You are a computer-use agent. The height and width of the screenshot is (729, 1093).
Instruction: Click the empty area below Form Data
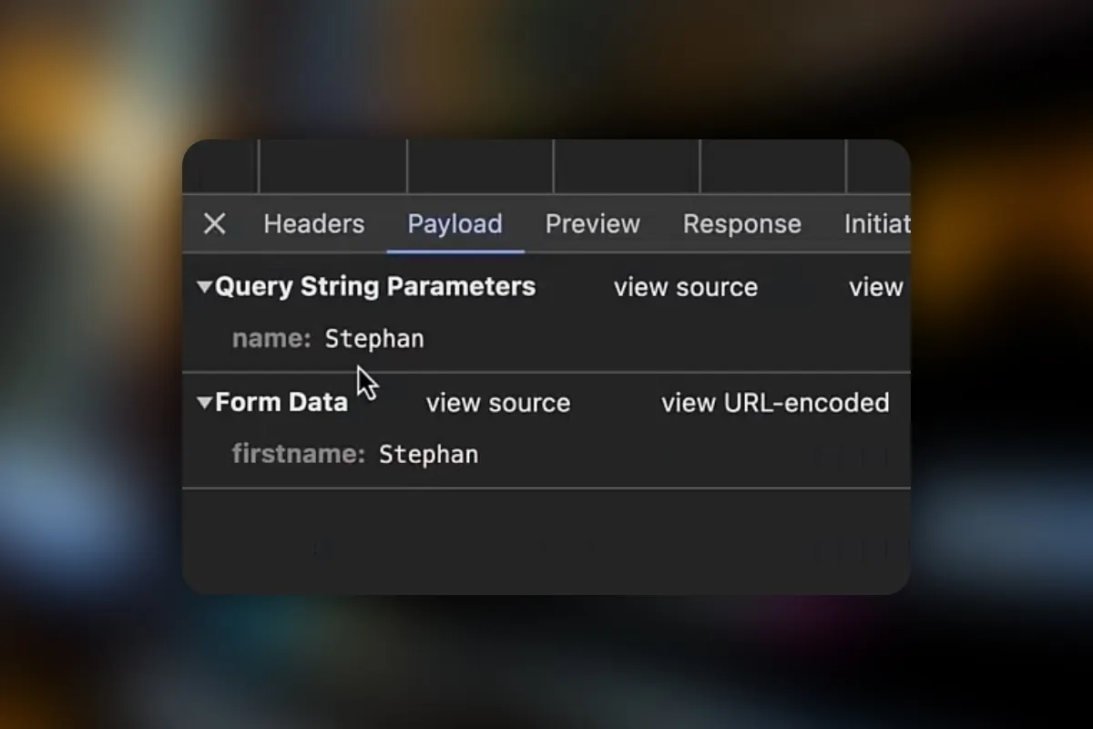(546, 541)
